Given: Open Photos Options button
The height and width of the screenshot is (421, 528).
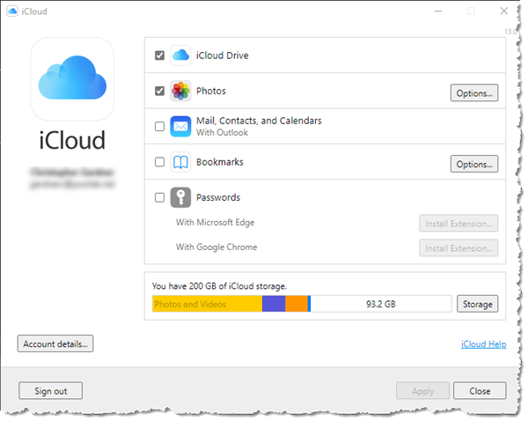Looking at the screenshot, I should pos(474,92).
